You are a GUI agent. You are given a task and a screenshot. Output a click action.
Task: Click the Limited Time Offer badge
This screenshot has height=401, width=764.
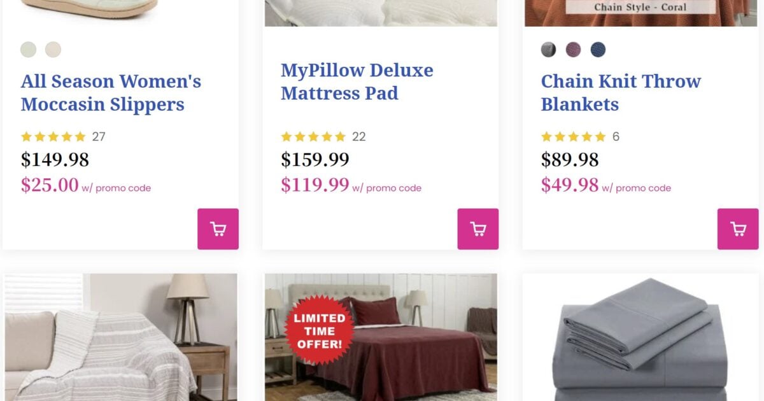click(319, 331)
